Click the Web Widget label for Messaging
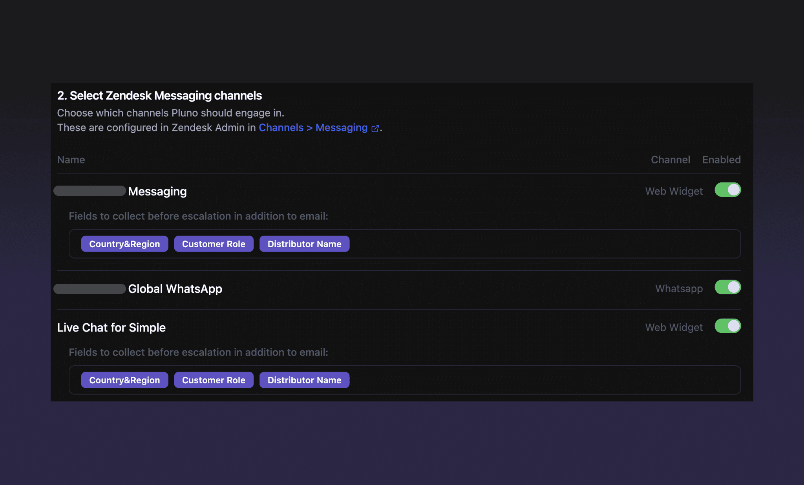 coord(674,191)
